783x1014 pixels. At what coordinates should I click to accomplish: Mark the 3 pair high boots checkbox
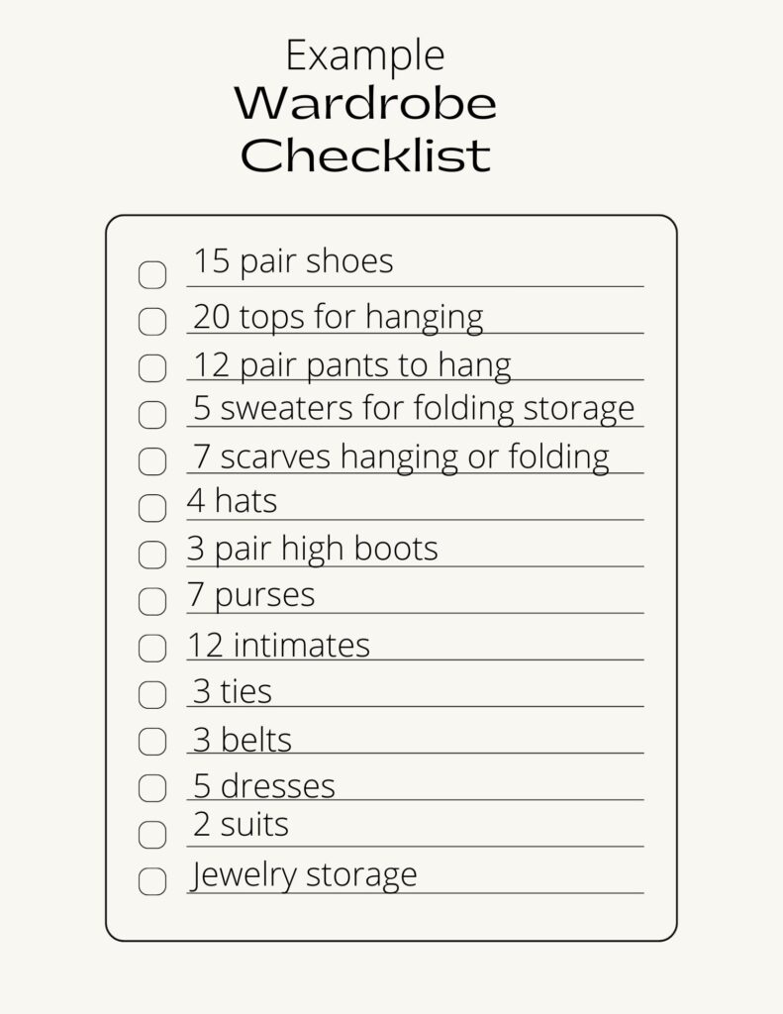[x=152, y=555]
